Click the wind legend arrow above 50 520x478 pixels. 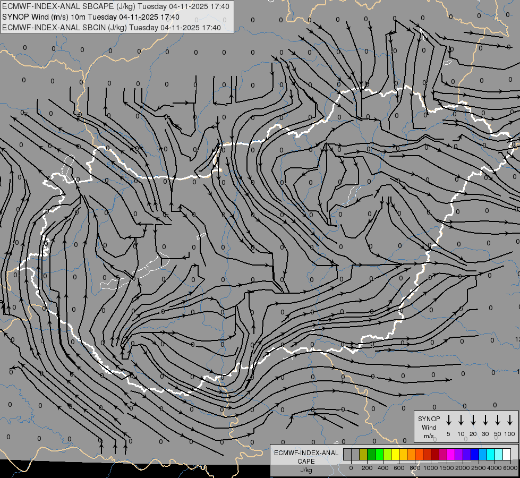pyautogui.click(x=498, y=420)
